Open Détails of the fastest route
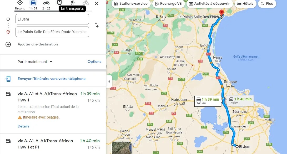 (x=23, y=126)
